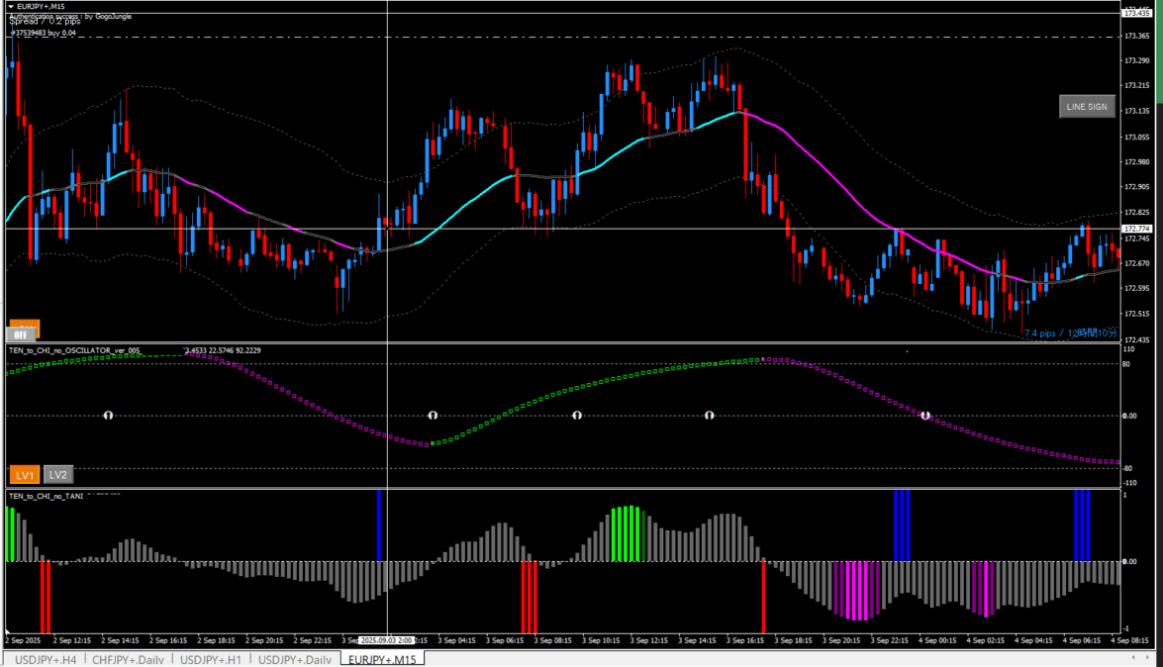
Task: Go to the USDJPY+.Daily chart tab
Action: coord(295,659)
